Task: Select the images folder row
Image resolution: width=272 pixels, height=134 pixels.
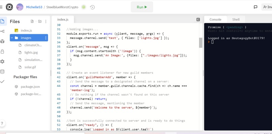Action: (29, 38)
